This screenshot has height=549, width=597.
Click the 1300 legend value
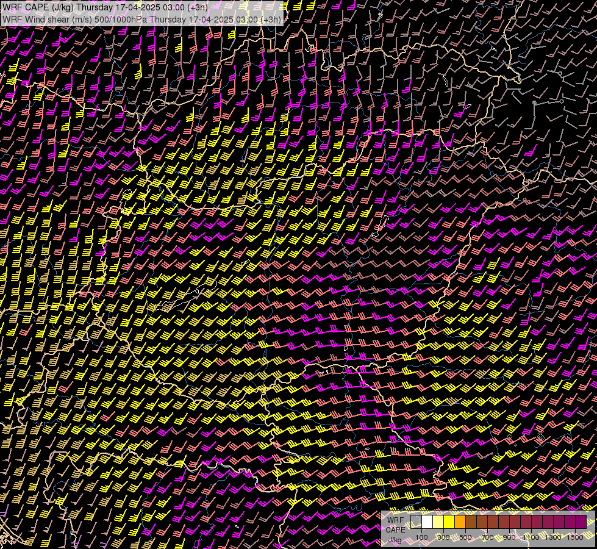coord(553,537)
